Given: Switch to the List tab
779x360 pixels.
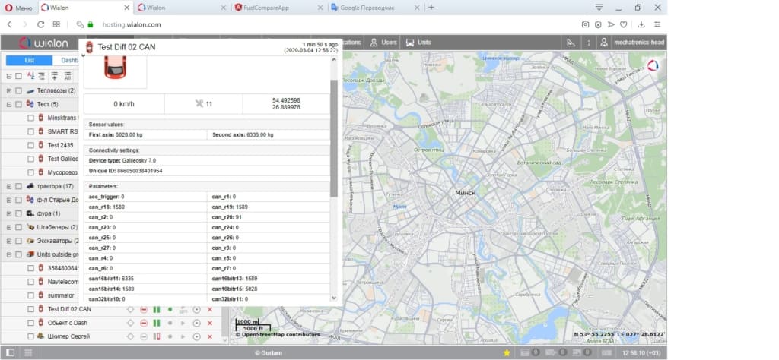Looking at the screenshot, I should click(29, 61).
